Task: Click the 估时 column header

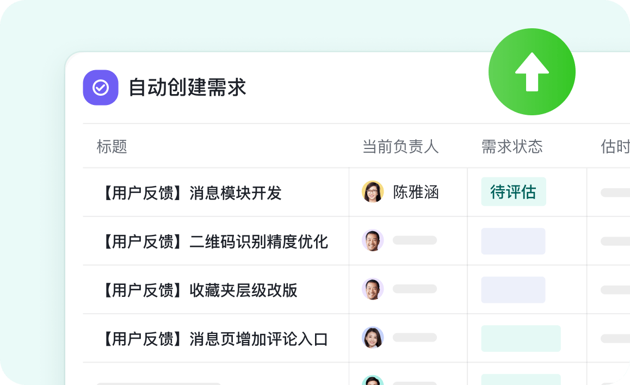Action: [615, 146]
